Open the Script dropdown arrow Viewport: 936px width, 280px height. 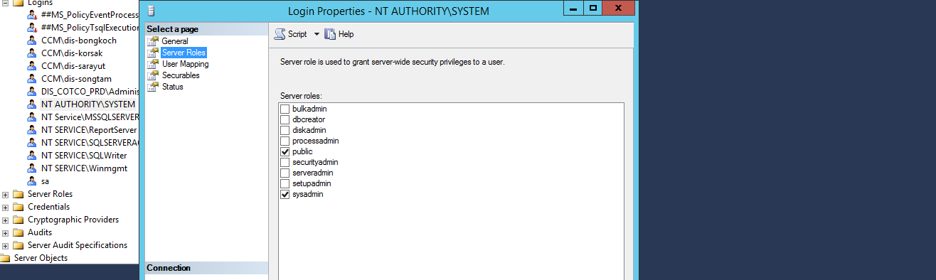(x=317, y=34)
